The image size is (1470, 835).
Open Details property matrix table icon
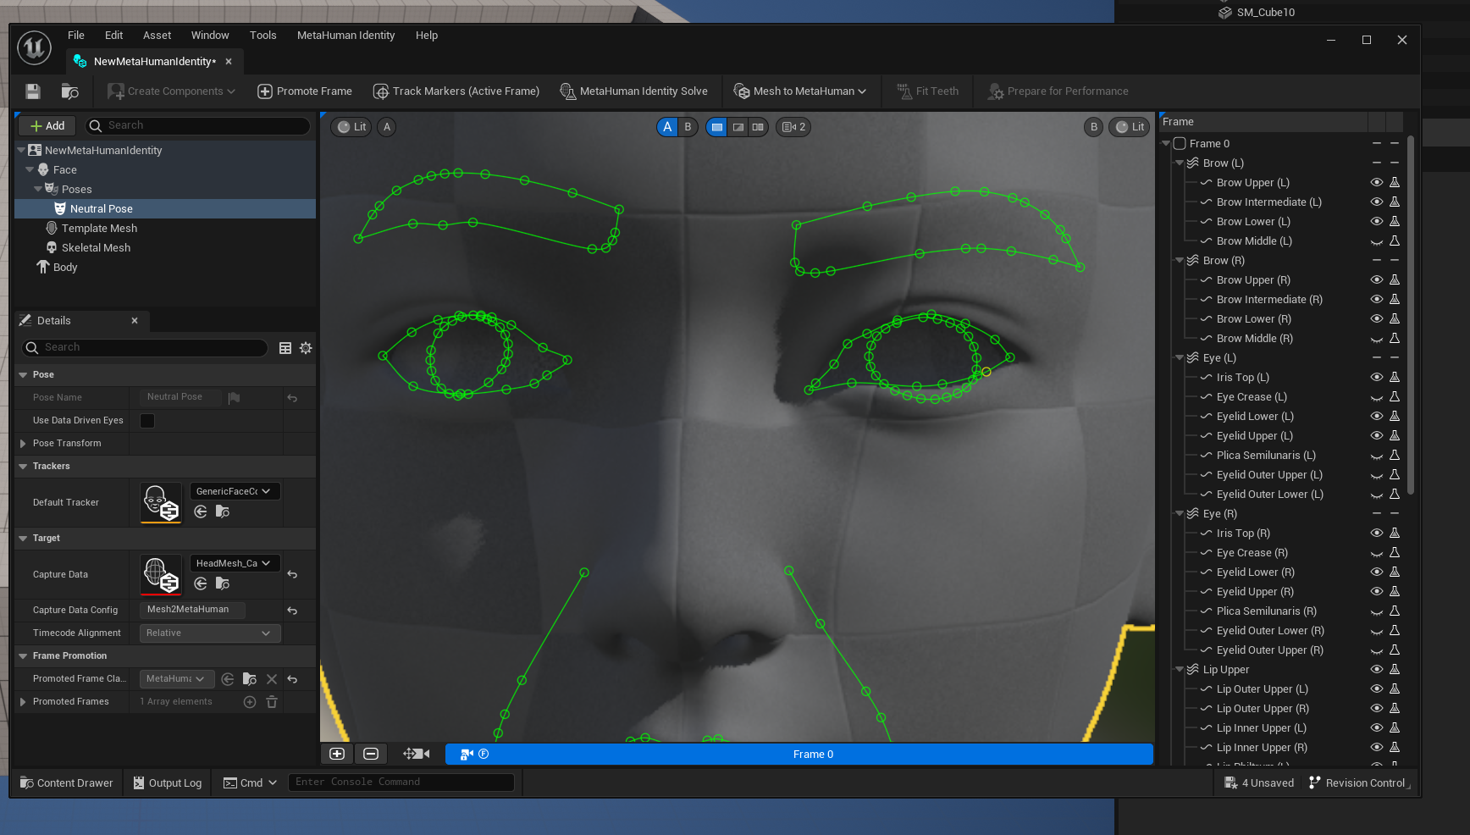coord(285,348)
